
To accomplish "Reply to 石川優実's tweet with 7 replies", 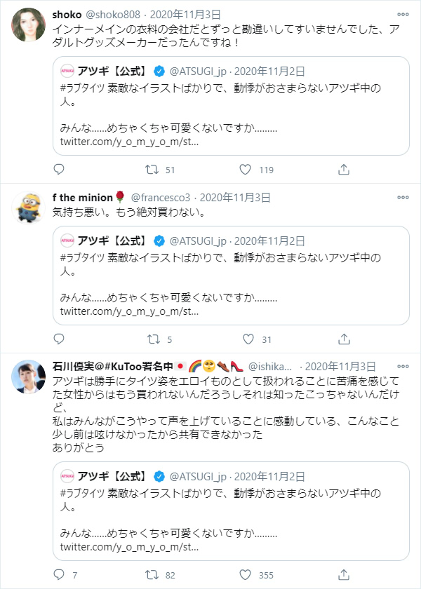I will (x=59, y=574).
